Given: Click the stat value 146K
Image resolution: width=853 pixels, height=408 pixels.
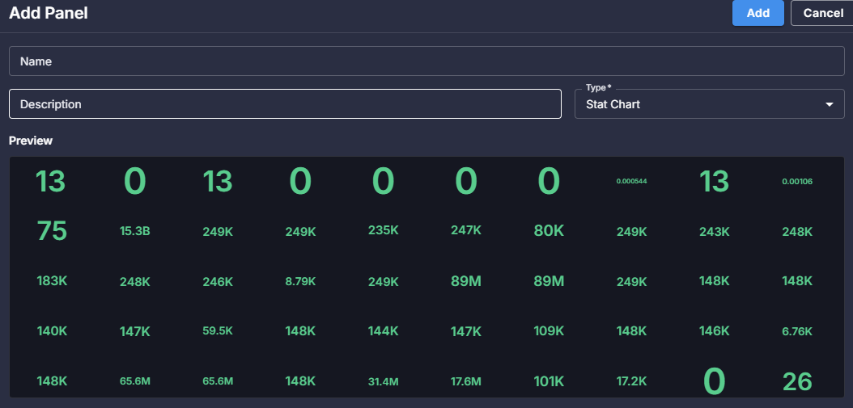Looking at the screenshot, I should [715, 331].
